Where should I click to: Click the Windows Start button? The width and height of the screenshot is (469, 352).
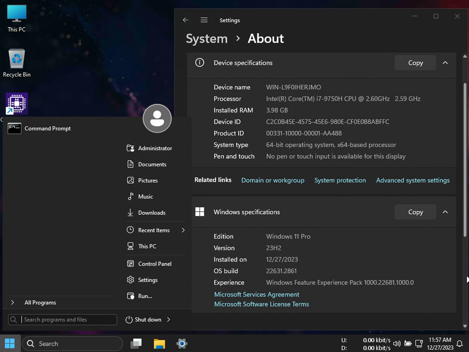point(10,343)
